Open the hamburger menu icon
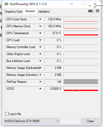103x127 pixels. 97,11
